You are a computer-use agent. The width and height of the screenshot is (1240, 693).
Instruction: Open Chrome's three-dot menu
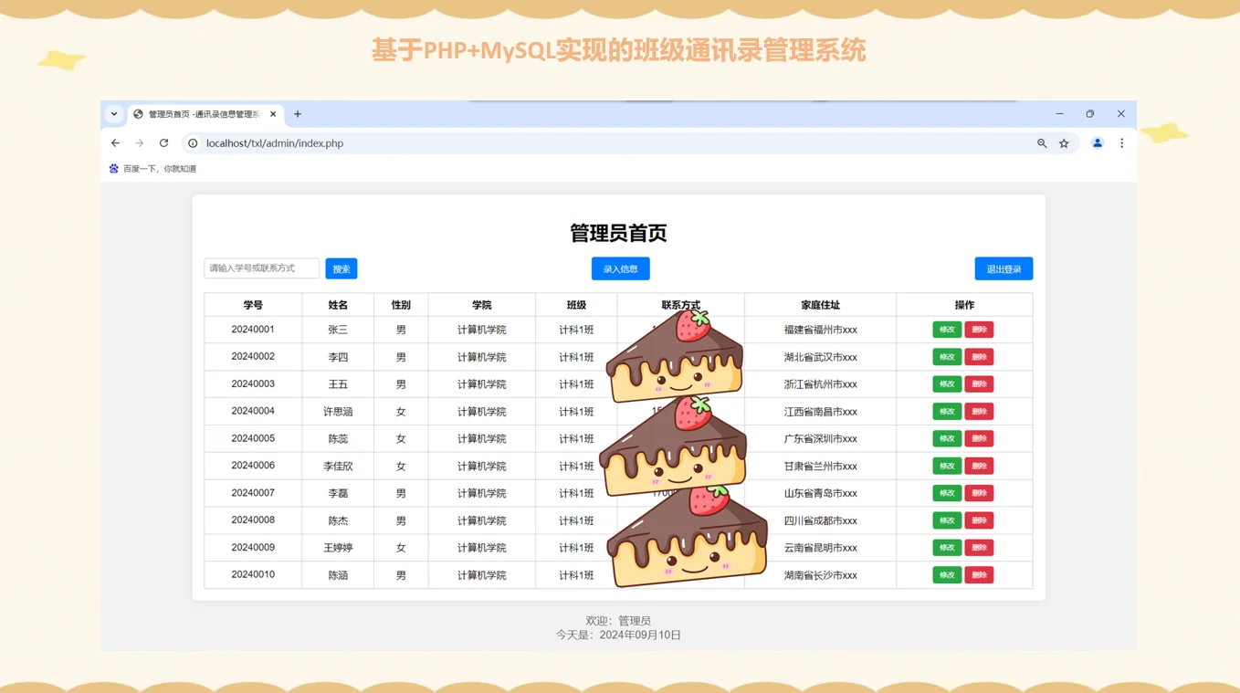1121,143
